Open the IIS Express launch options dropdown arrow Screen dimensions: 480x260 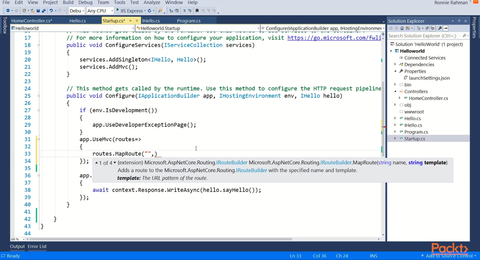tap(144, 10)
